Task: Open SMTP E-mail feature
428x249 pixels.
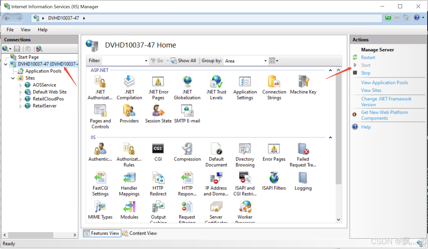Action: pos(187,114)
